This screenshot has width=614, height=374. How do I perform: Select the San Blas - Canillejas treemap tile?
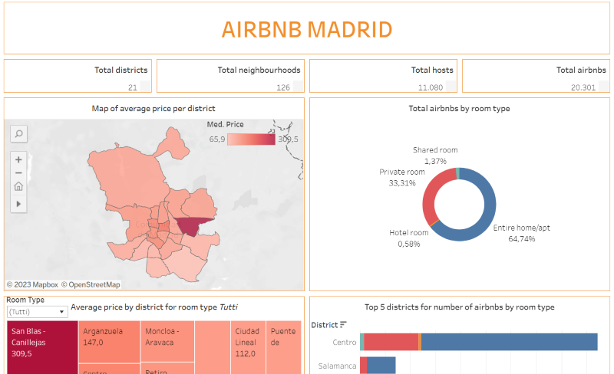[x=42, y=347]
